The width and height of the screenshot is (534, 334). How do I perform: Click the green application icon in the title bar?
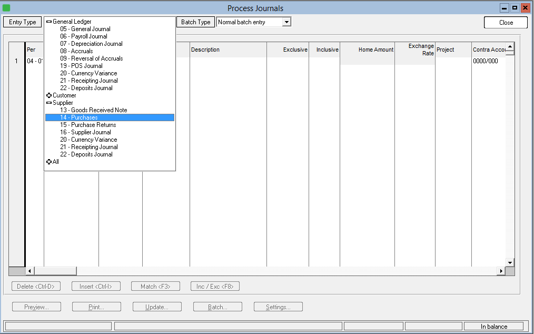click(7, 7)
